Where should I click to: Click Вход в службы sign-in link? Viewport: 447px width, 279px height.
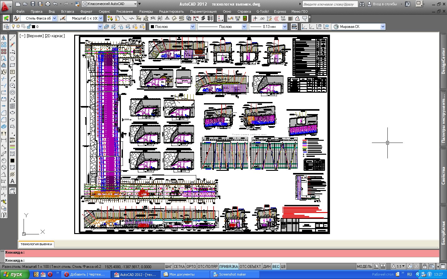click(385, 4)
